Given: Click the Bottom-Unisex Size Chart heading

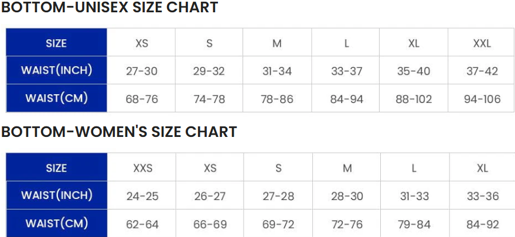Looking at the screenshot, I should coord(110,8).
